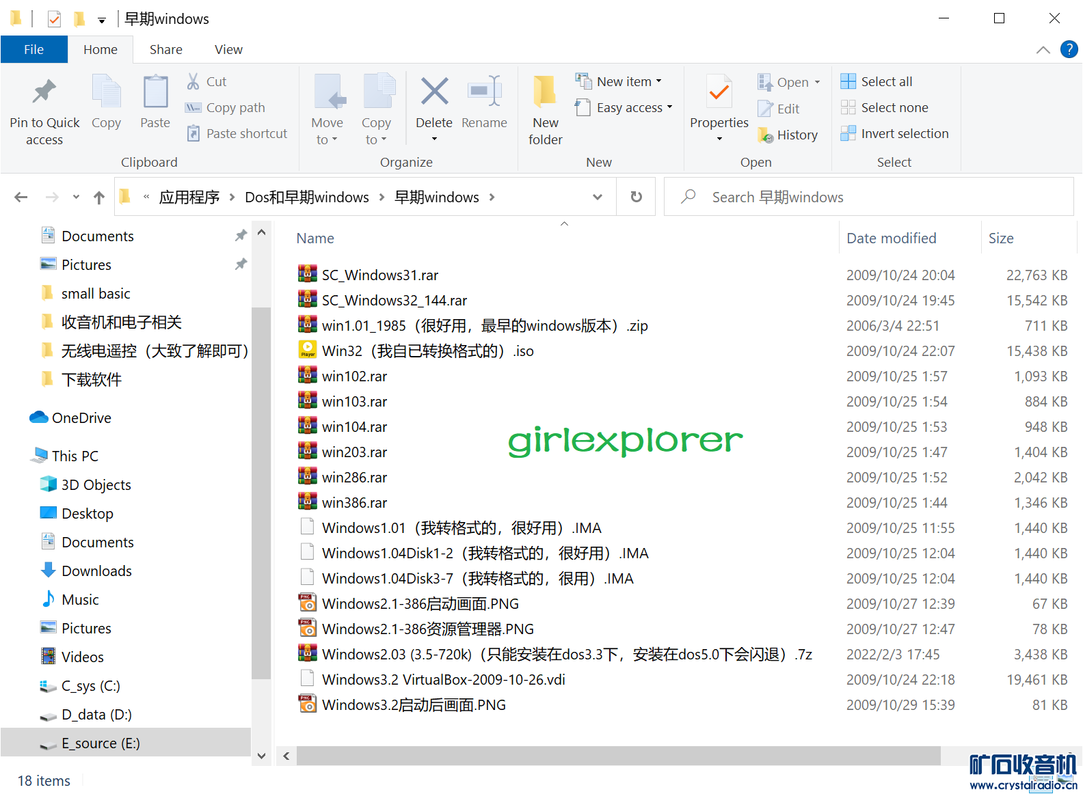This screenshot has width=1083, height=794.
Task: Click the Paste clipboard icon
Action: tap(155, 92)
